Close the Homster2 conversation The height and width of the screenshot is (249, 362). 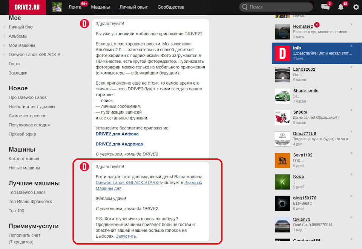coord(351,24)
